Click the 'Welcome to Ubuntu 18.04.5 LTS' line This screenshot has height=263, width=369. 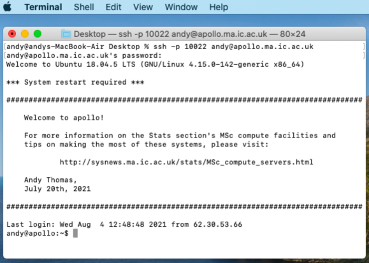[155, 64]
